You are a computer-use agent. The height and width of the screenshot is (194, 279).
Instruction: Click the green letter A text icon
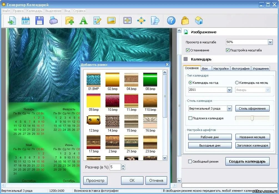pos(84,21)
